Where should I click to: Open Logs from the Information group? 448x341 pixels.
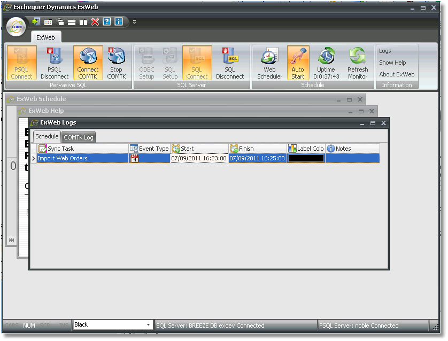(385, 51)
